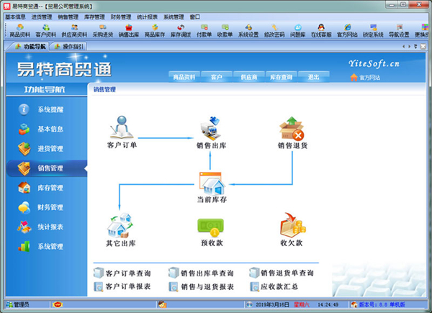Open 系统设置 toolbar icon
The width and height of the screenshot is (432, 313).
point(248,30)
